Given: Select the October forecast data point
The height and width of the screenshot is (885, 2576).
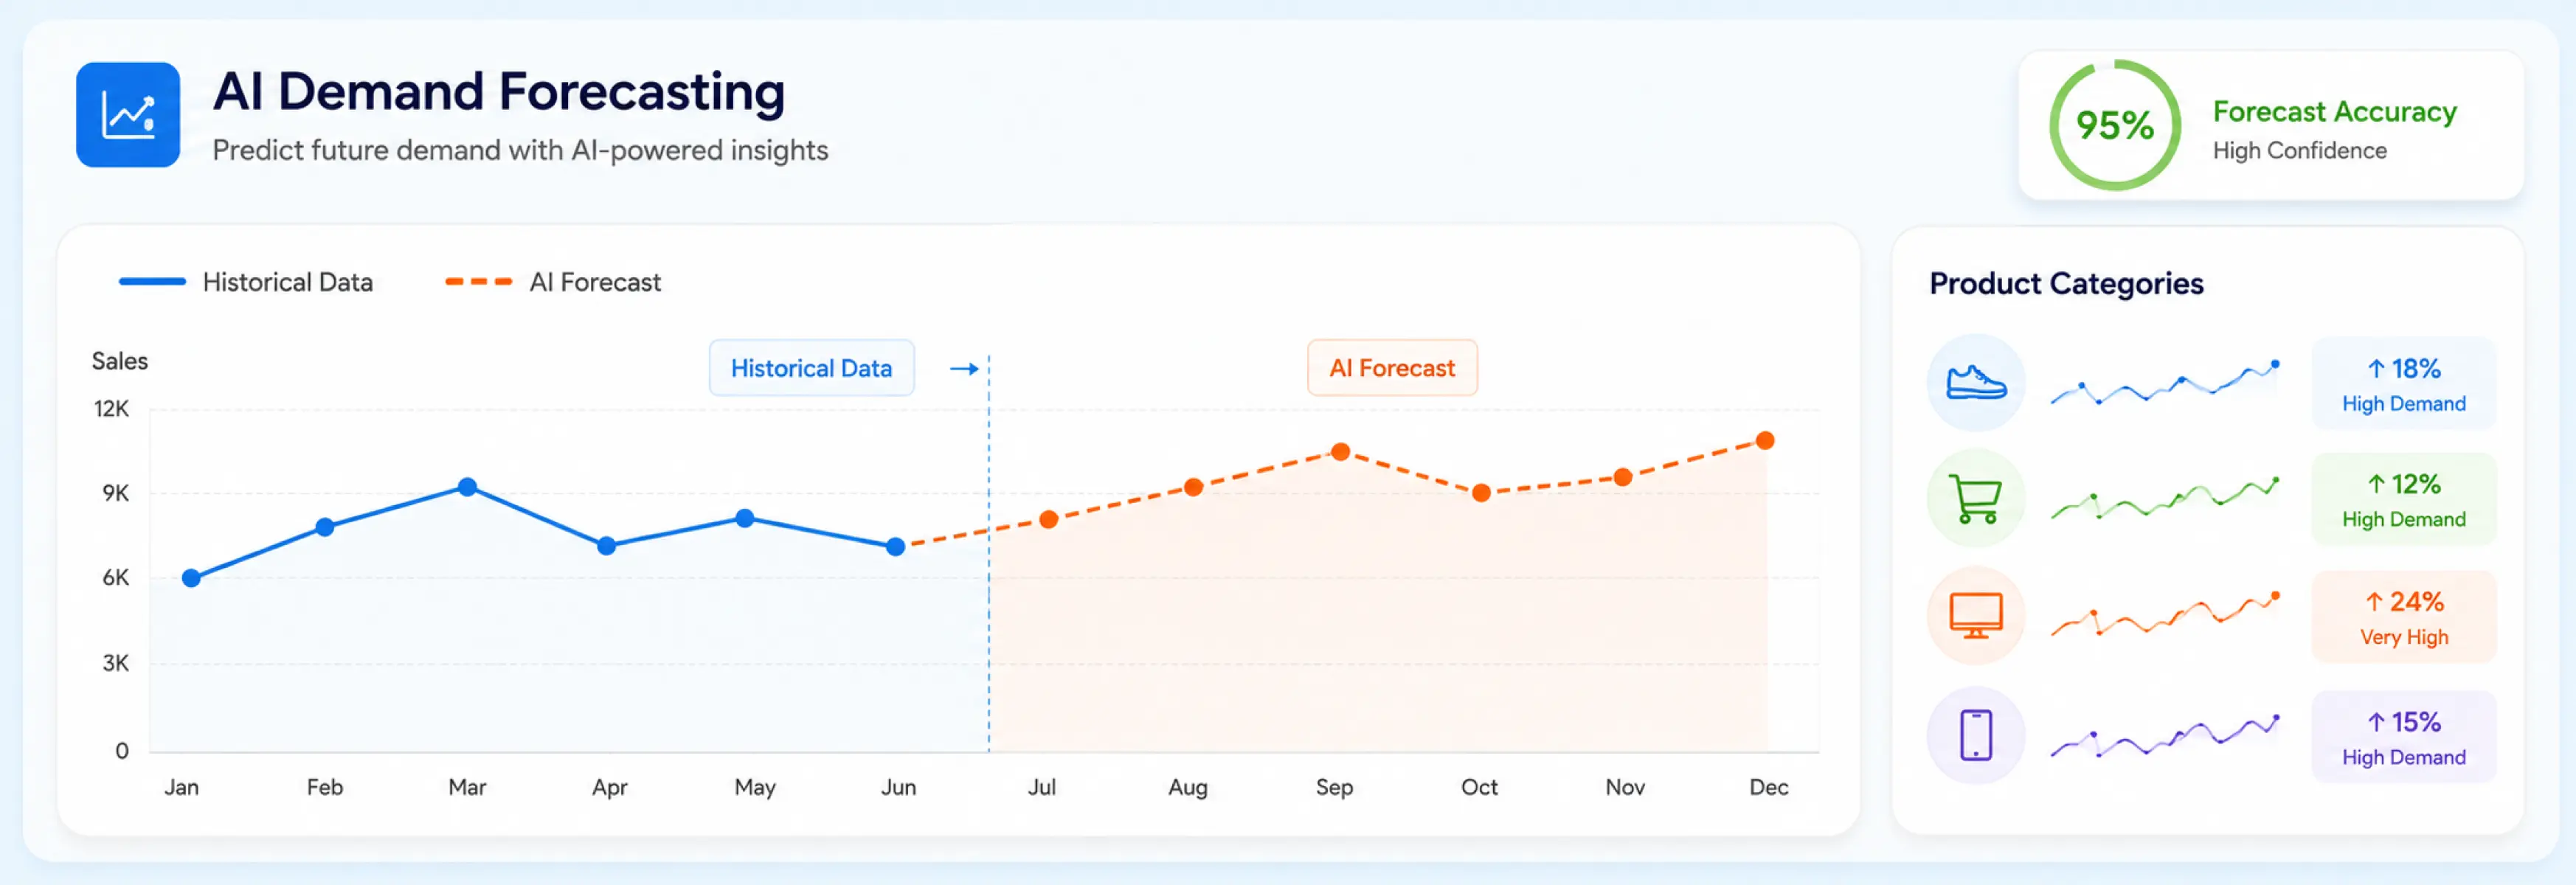Looking at the screenshot, I should (1482, 493).
